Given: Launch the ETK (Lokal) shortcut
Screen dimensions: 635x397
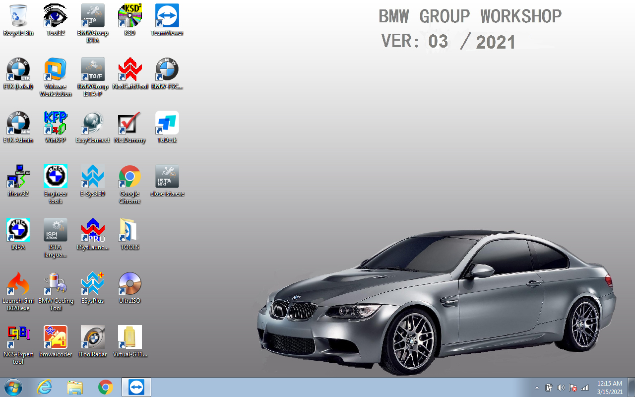Looking at the screenshot, I should point(18,73).
